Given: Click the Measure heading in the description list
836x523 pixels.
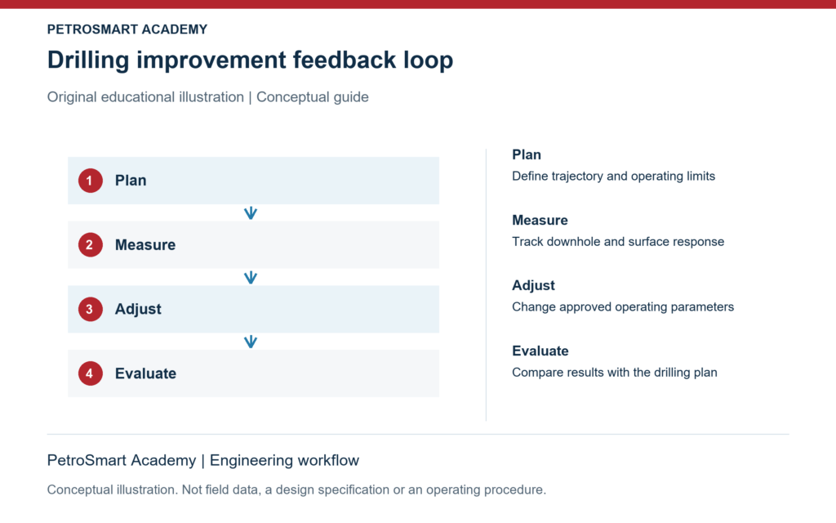Looking at the screenshot, I should tap(540, 221).
